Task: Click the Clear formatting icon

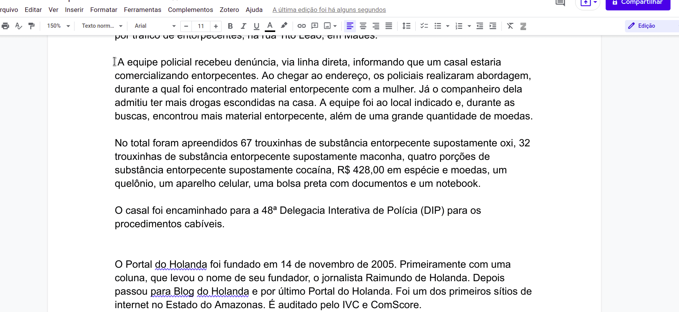Action: click(x=510, y=26)
